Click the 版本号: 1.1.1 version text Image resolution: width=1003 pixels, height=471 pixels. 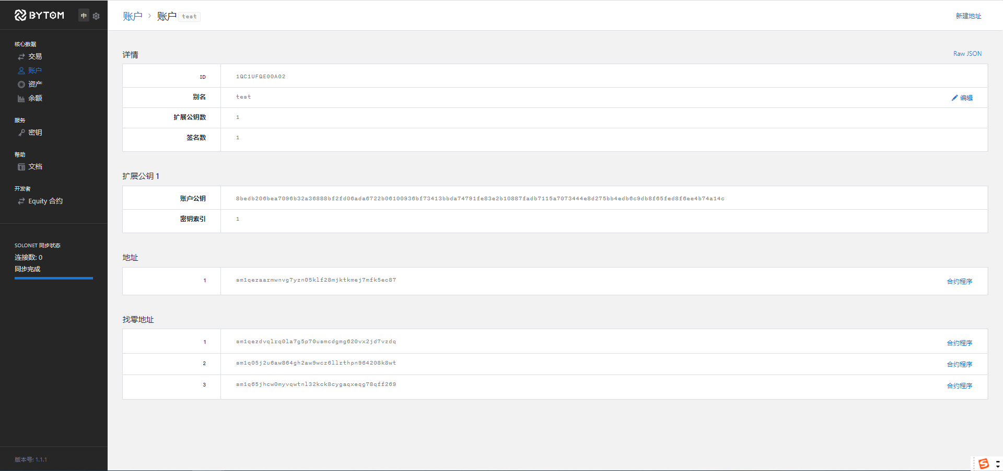[x=31, y=460]
